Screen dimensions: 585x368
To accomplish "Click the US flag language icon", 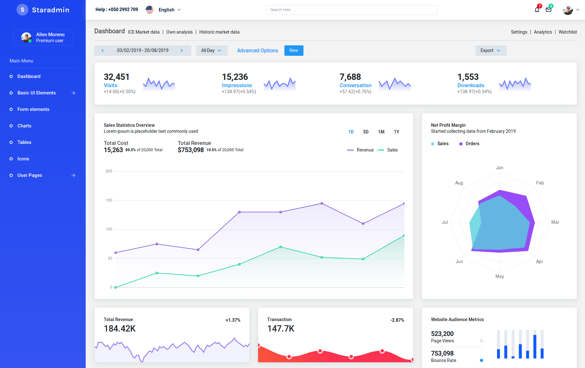I will 150,10.
